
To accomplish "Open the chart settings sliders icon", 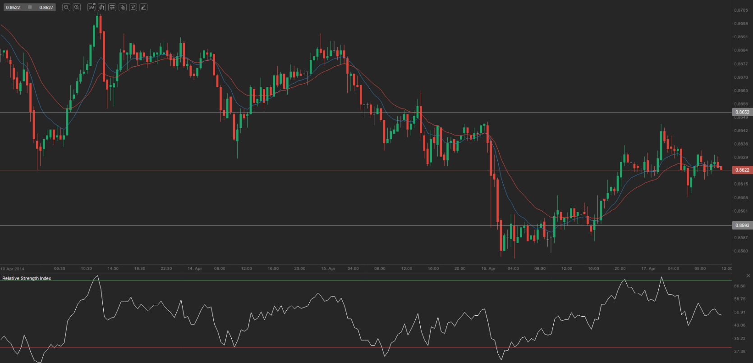I will point(112,7).
